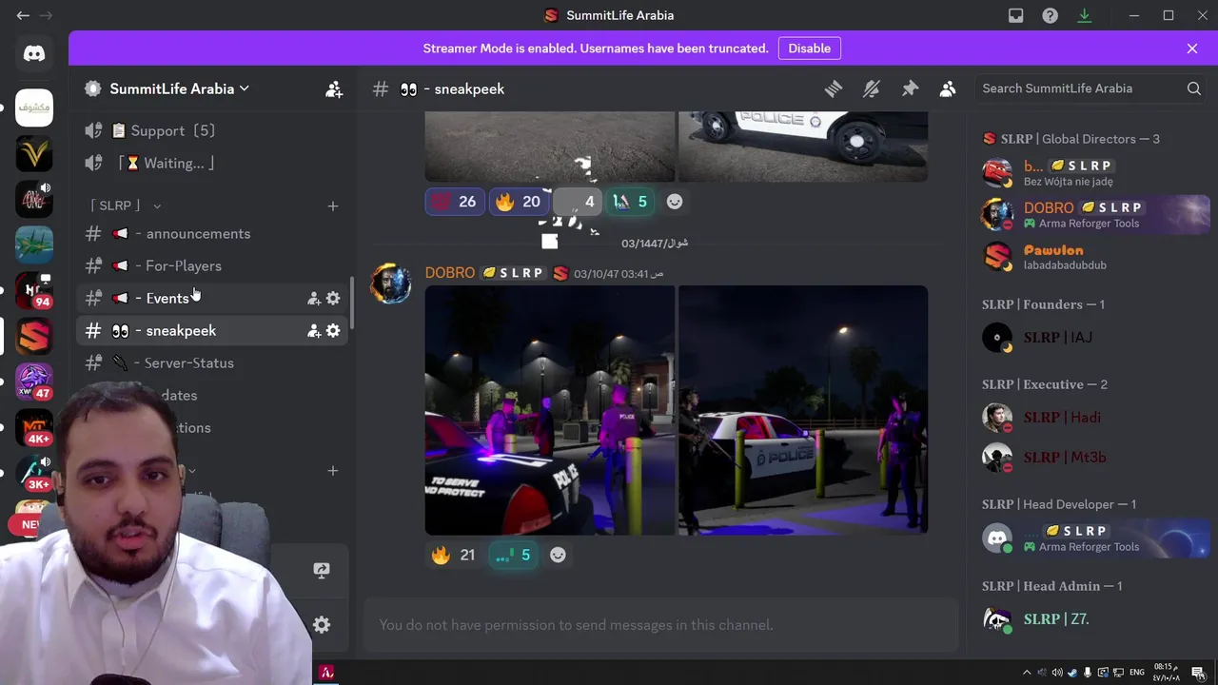Open server icon with 47 badge

34,382
